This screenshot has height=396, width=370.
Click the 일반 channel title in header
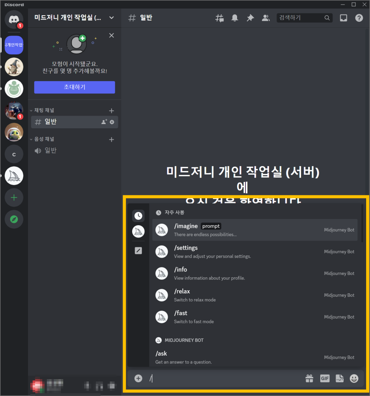coord(146,18)
